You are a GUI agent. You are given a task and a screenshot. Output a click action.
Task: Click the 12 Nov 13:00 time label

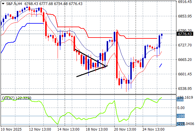pyautogui.click(x=40, y=129)
